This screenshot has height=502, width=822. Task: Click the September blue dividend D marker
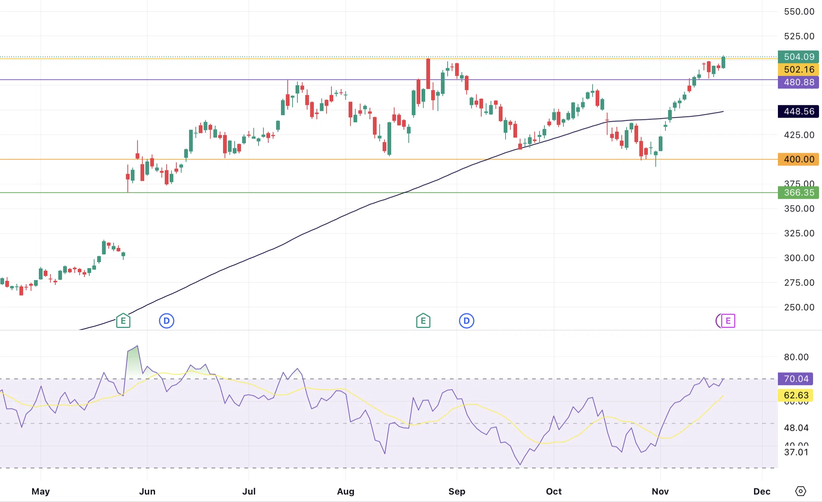(x=466, y=320)
